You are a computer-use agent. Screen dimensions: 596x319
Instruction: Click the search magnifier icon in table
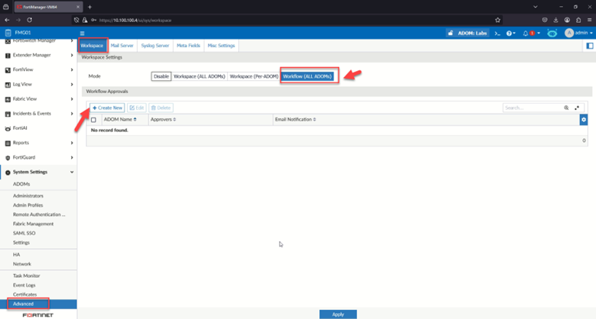[566, 108]
